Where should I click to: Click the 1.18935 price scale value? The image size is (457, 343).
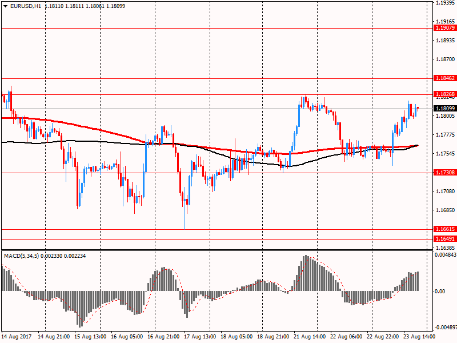pyautogui.click(x=445, y=40)
